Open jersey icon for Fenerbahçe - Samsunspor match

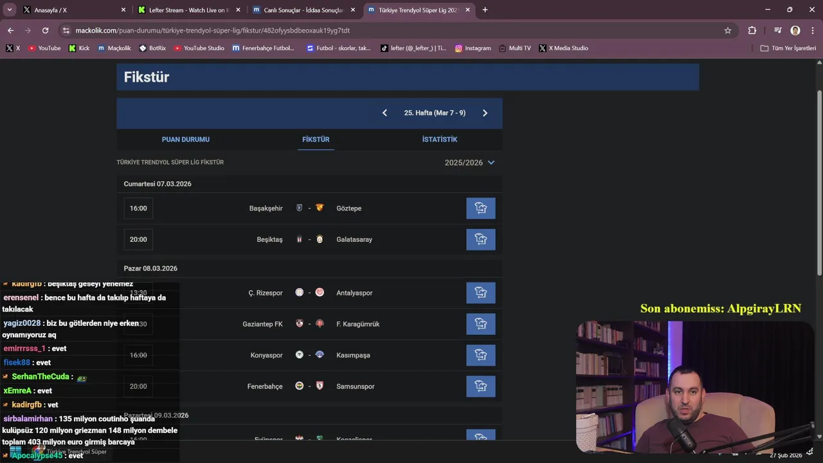(480, 386)
